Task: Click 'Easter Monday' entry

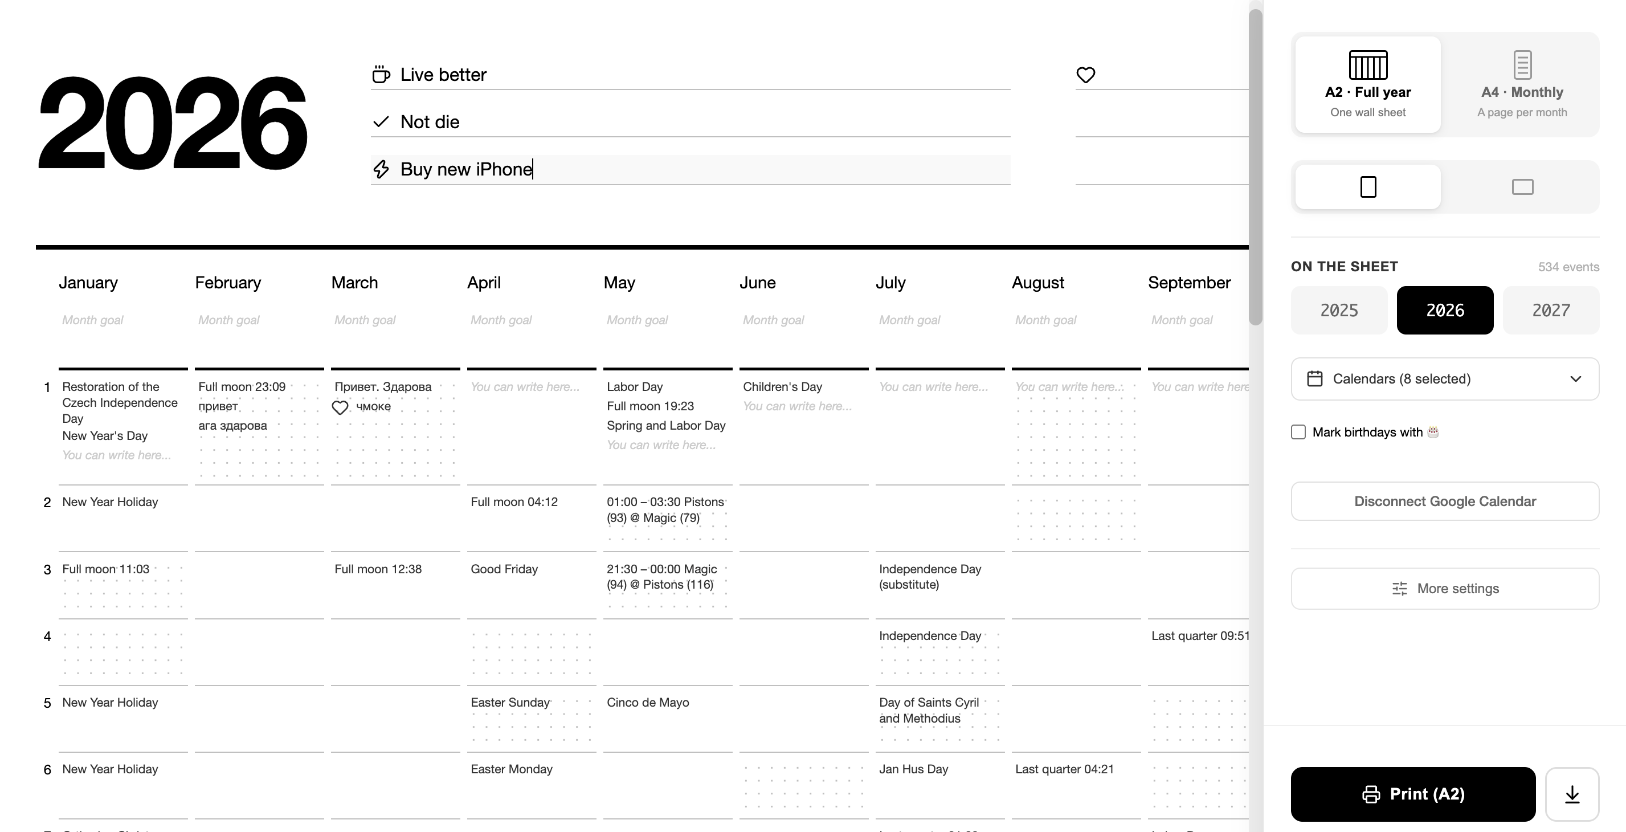Action: coord(511,769)
